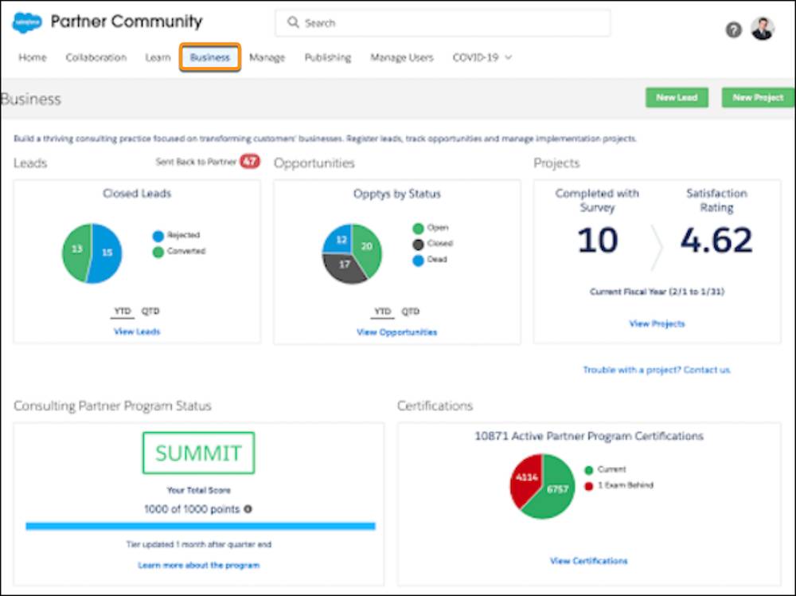
Task: Open the Collaboration tab
Action: [x=96, y=57]
